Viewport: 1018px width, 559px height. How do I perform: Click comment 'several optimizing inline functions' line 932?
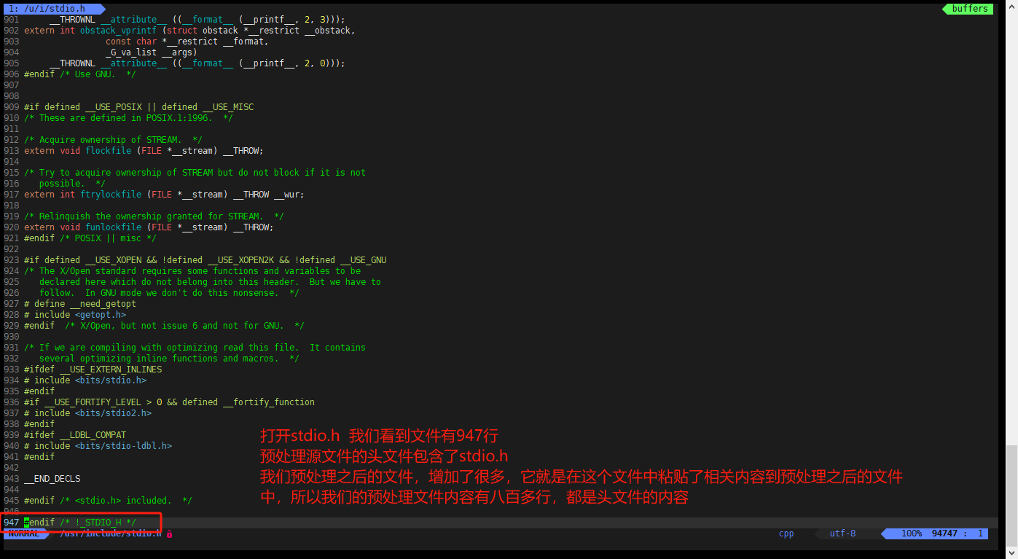click(169, 359)
